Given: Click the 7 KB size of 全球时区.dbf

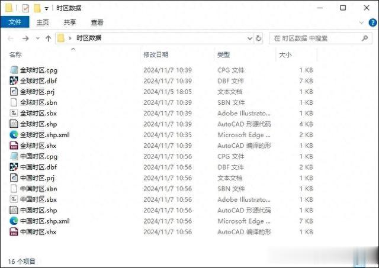Looking at the screenshot, I should [306, 81].
